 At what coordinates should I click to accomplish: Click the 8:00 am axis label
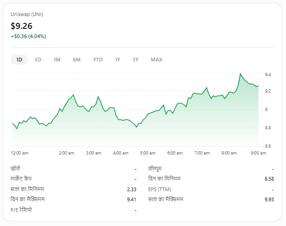tap(229, 153)
